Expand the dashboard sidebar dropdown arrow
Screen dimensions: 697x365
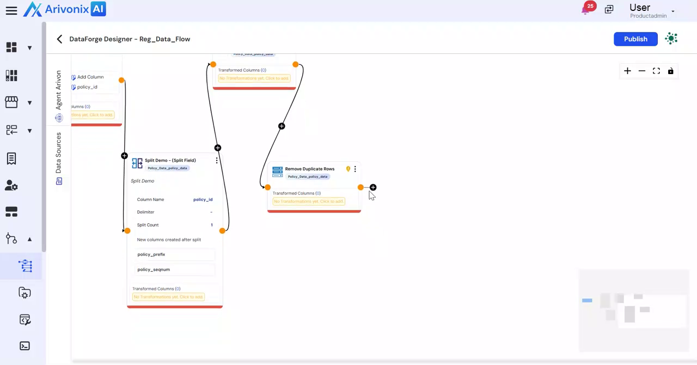pos(29,48)
